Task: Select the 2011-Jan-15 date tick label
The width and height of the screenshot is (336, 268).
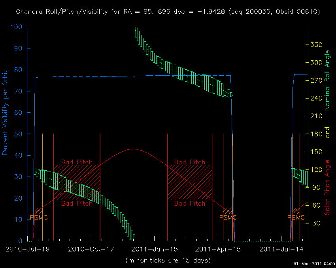Action: (154, 249)
